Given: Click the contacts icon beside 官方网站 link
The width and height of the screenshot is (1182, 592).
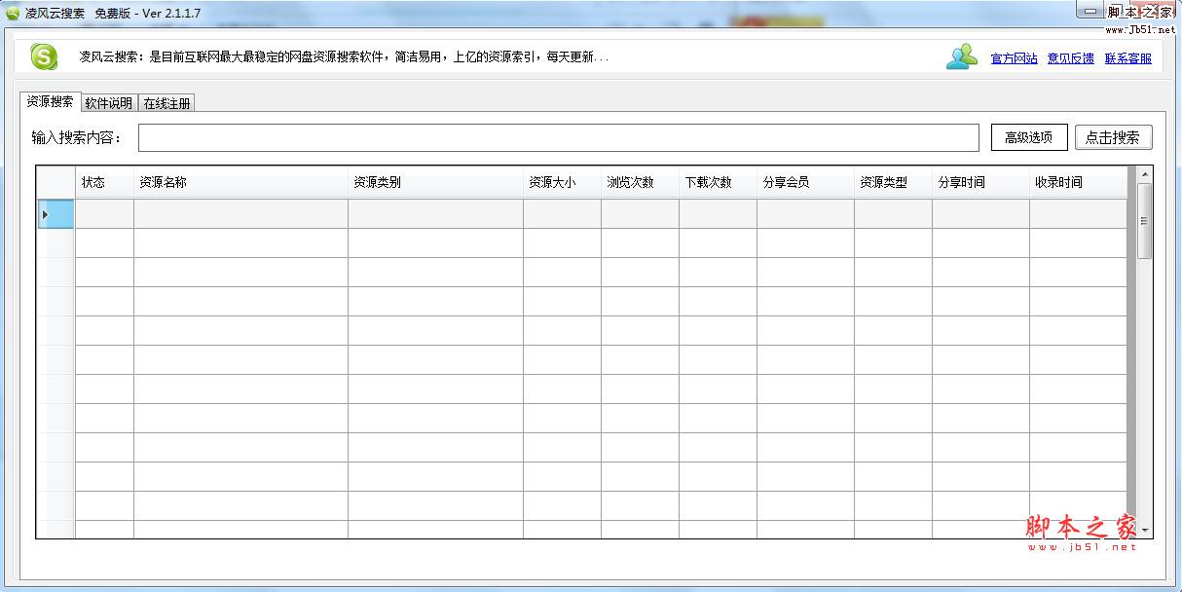Looking at the screenshot, I should tap(962, 56).
